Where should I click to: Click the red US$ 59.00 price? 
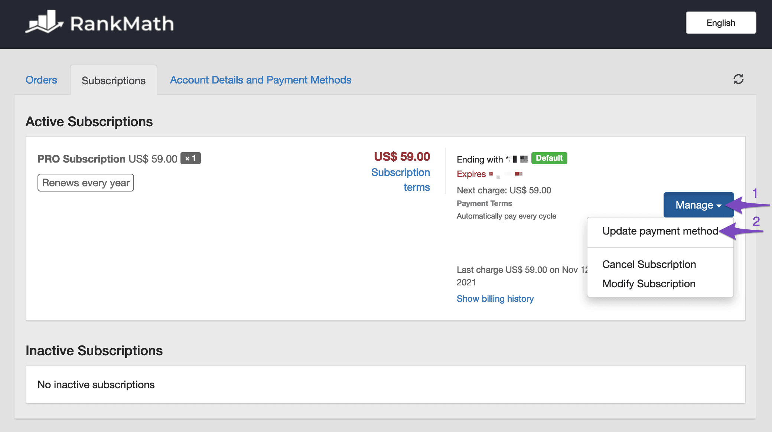(402, 157)
